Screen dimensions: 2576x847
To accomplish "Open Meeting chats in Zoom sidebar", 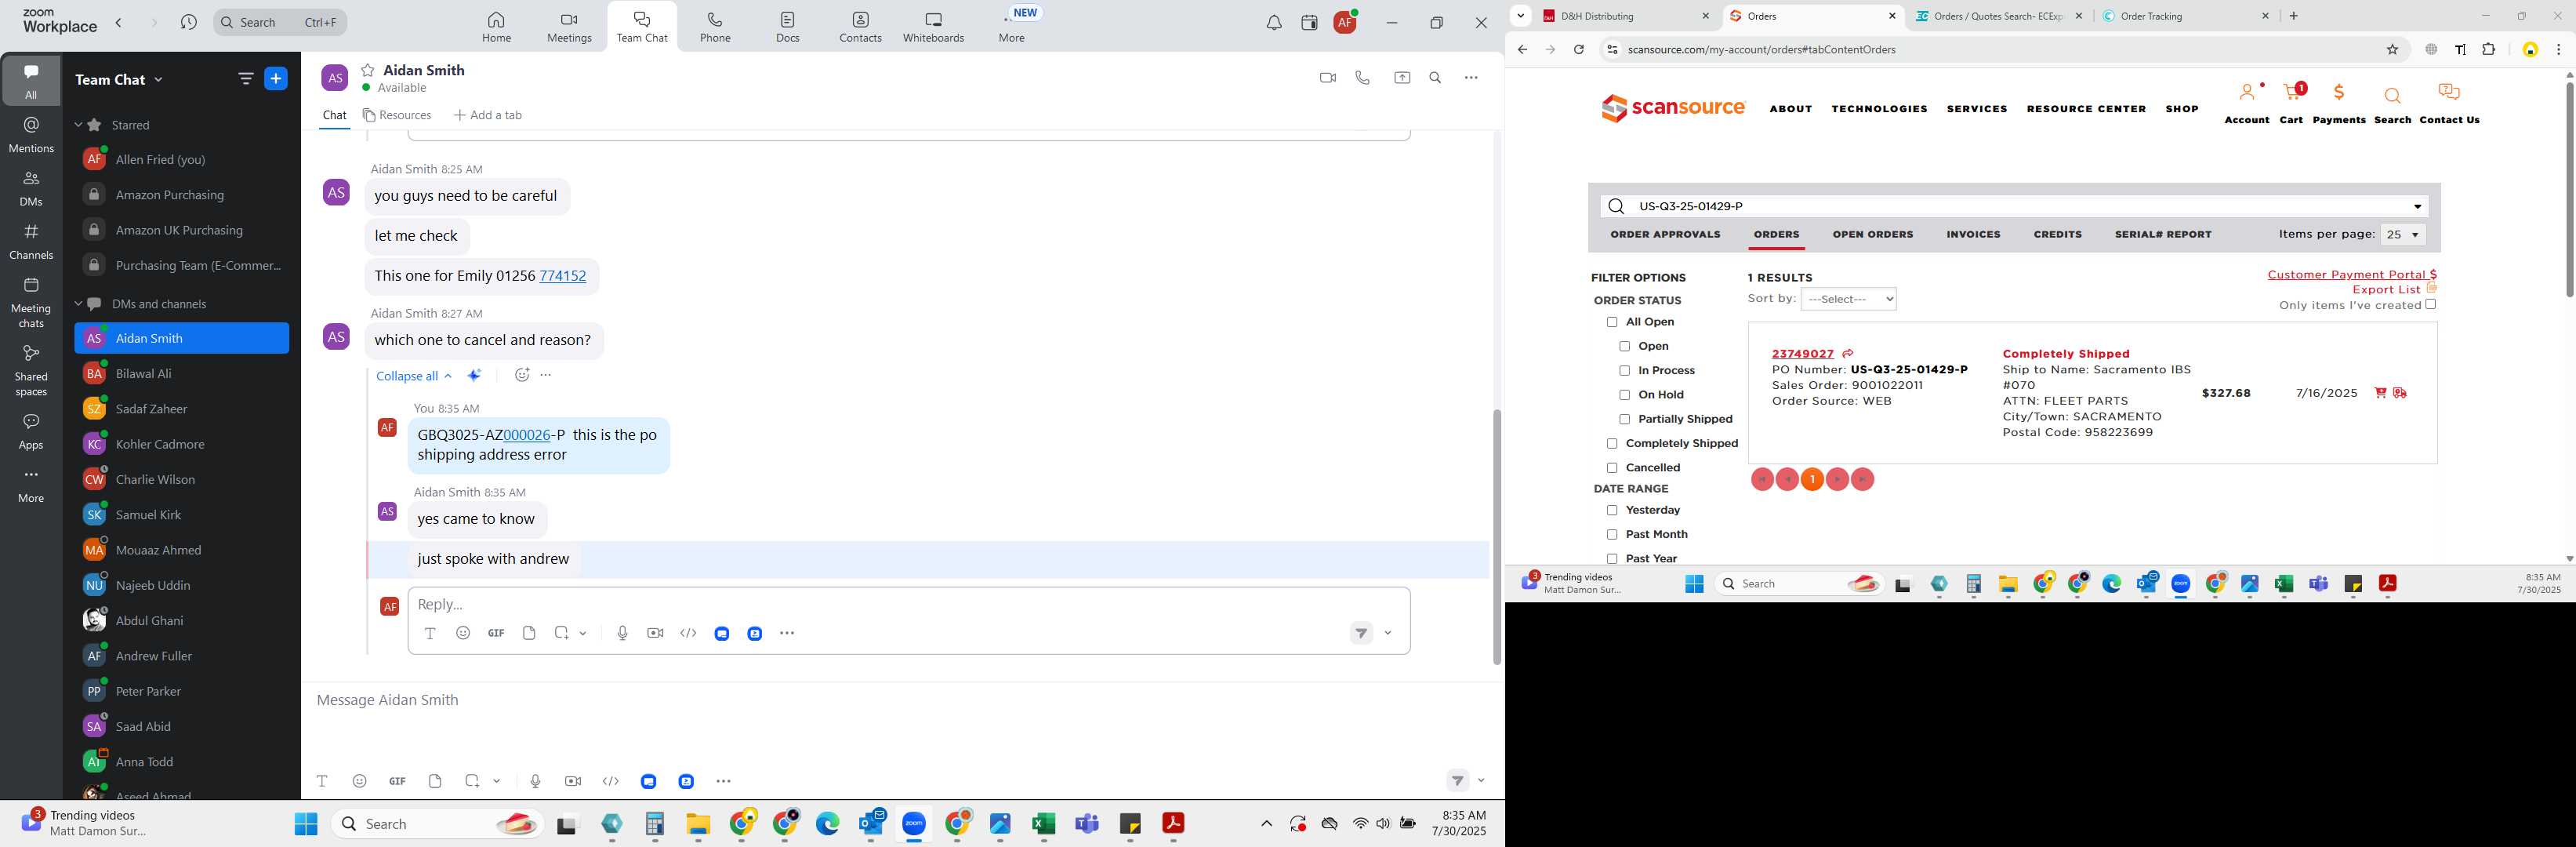I will click(x=31, y=303).
